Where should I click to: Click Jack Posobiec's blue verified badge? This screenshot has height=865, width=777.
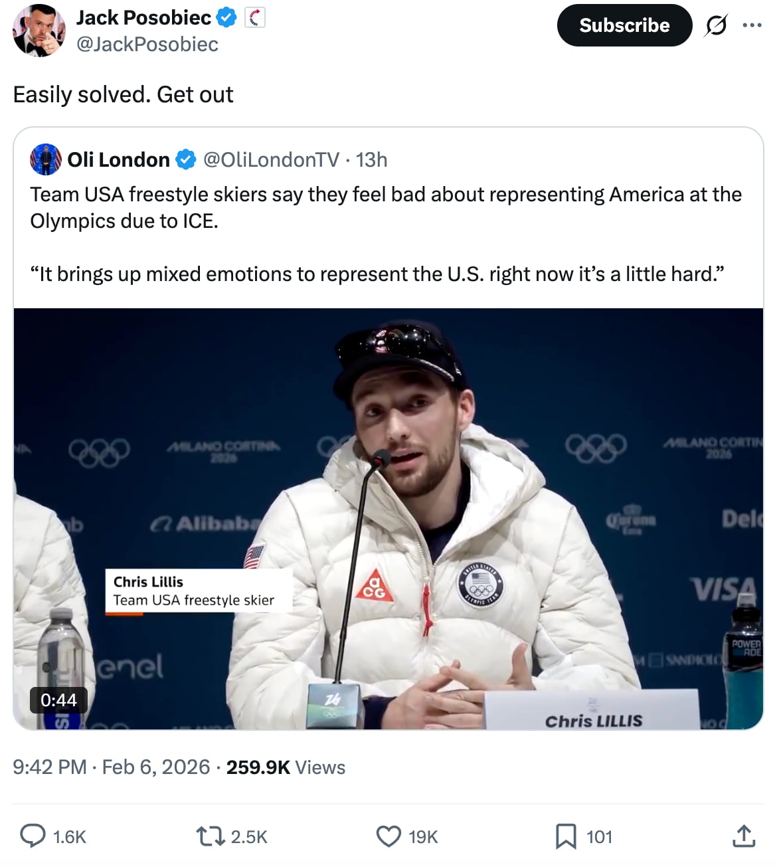tap(226, 17)
